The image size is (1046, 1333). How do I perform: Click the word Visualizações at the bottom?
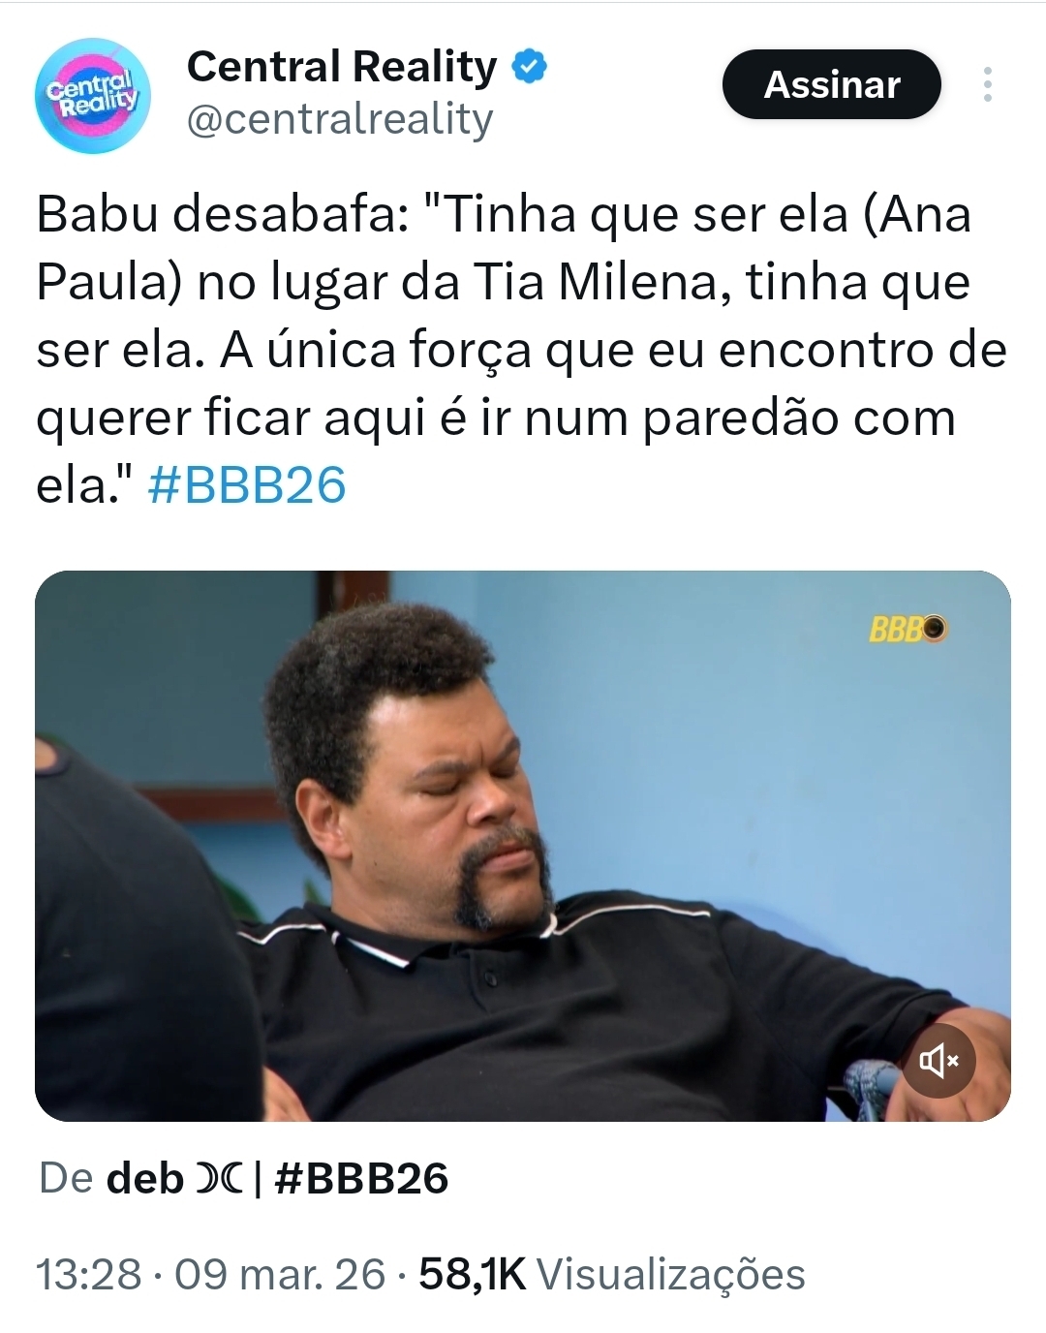(671, 1274)
